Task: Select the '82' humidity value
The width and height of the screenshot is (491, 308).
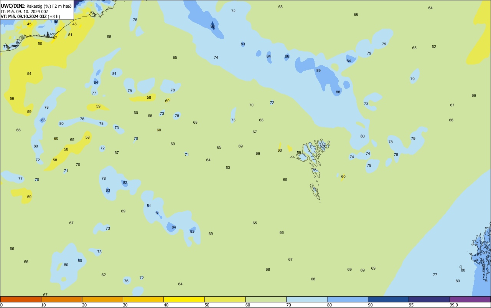Action: [125, 183]
